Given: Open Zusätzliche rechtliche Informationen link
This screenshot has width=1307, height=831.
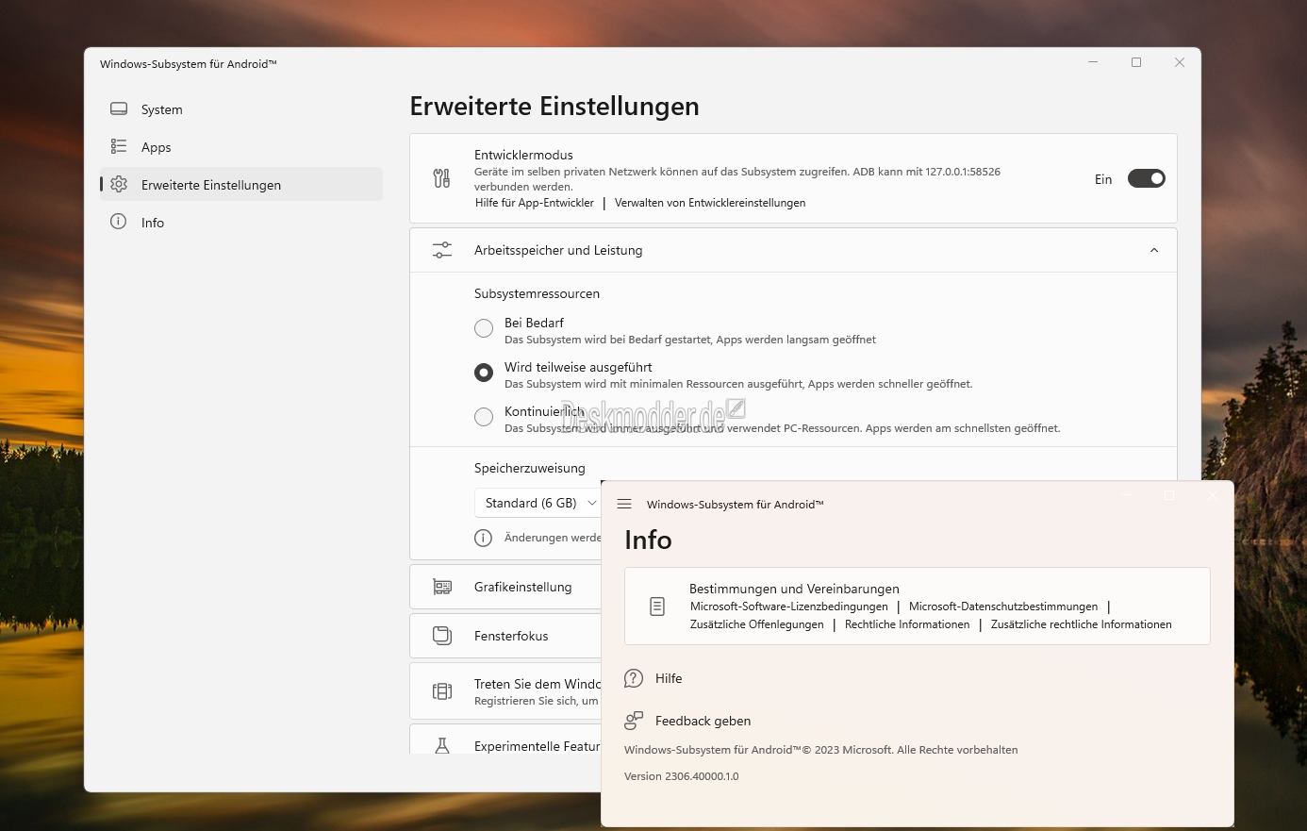Looking at the screenshot, I should click(x=1082, y=624).
